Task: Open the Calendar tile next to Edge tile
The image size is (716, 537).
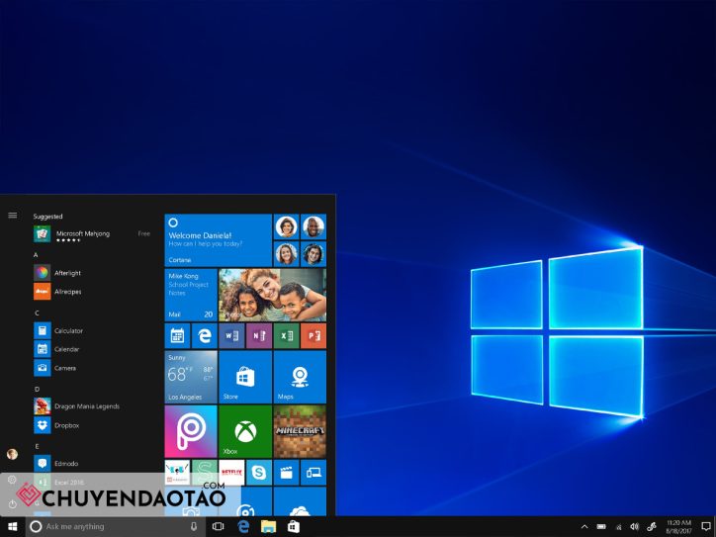Action: pyautogui.click(x=177, y=336)
